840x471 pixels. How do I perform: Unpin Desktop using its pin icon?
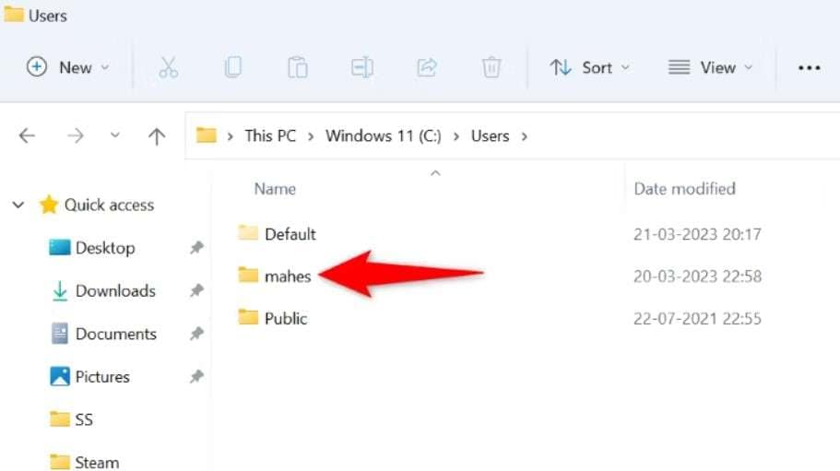[196, 248]
